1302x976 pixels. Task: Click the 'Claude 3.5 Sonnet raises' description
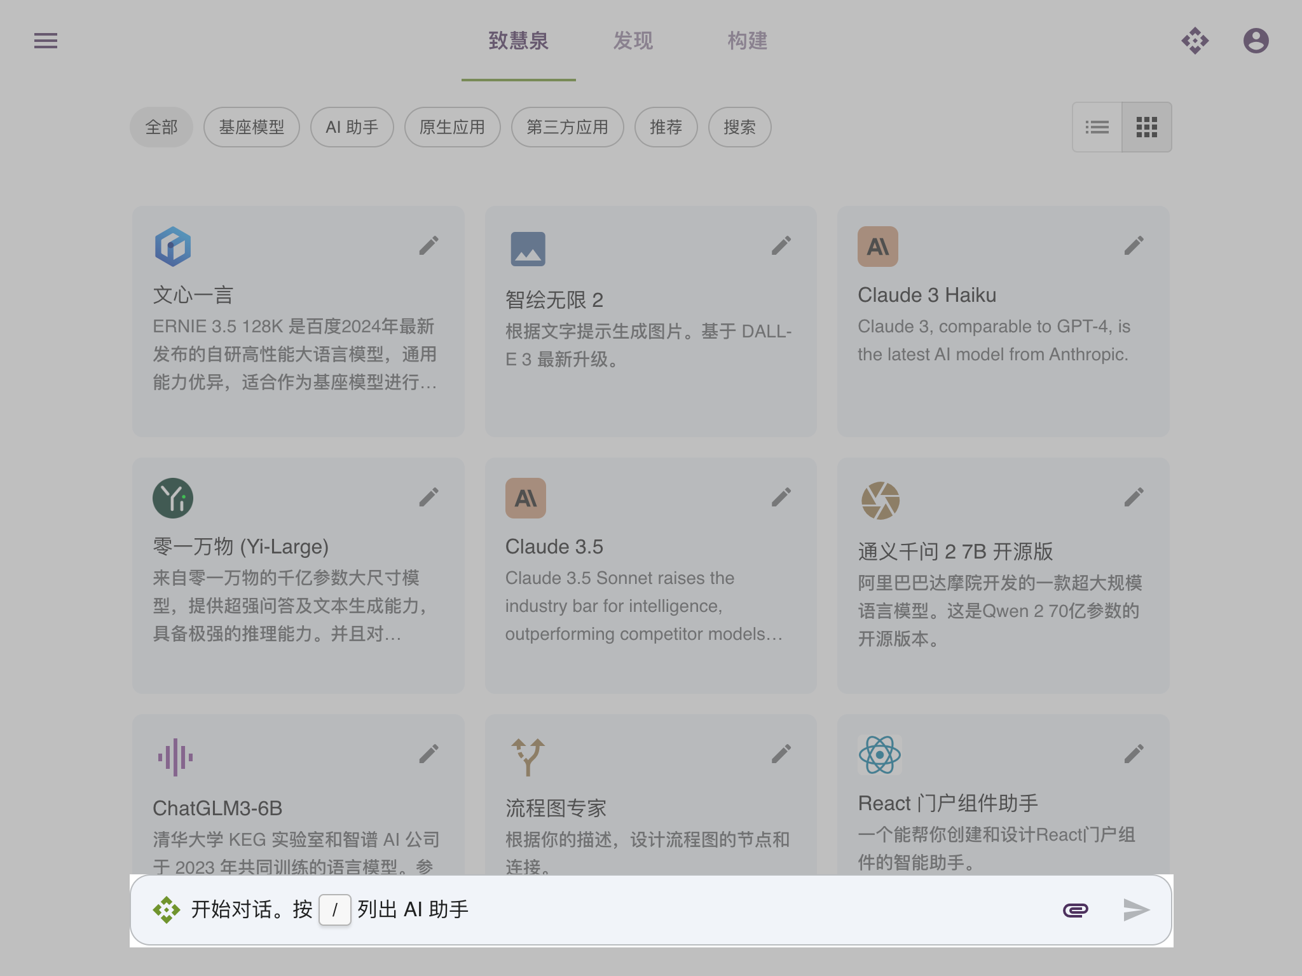click(643, 606)
